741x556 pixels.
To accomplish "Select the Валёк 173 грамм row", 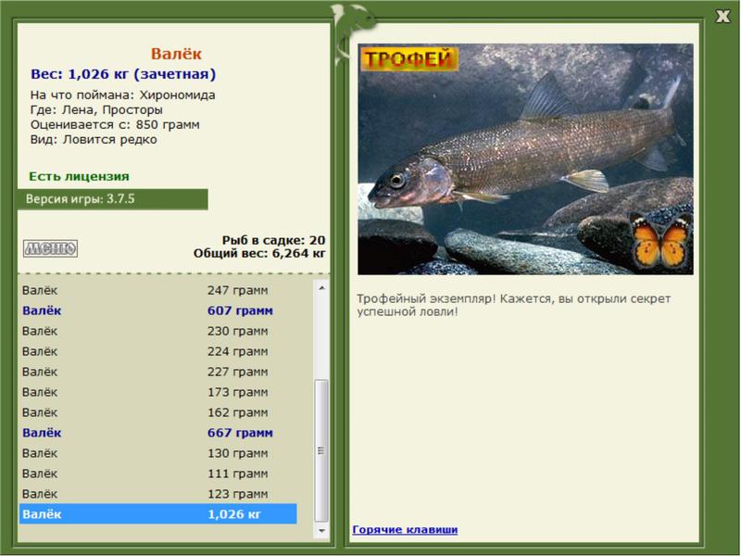I will pos(157,392).
